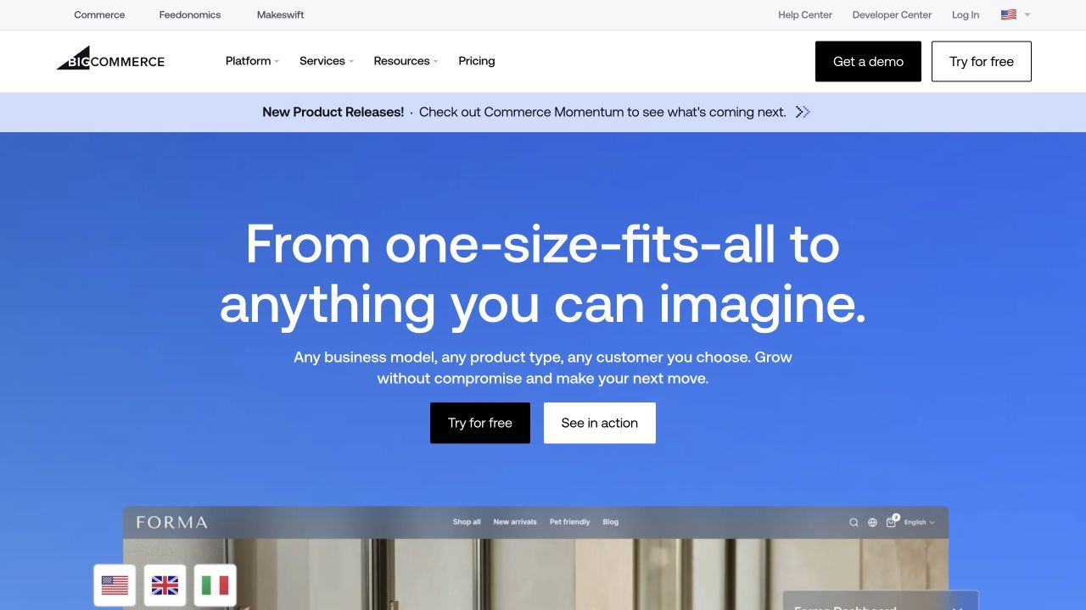
Task: Click Shop all in Forma preview
Action: [x=467, y=522]
